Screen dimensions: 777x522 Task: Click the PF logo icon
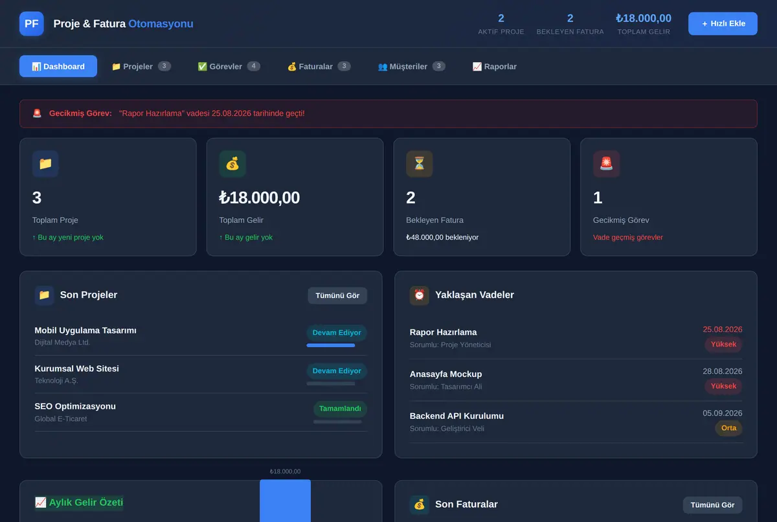point(32,24)
